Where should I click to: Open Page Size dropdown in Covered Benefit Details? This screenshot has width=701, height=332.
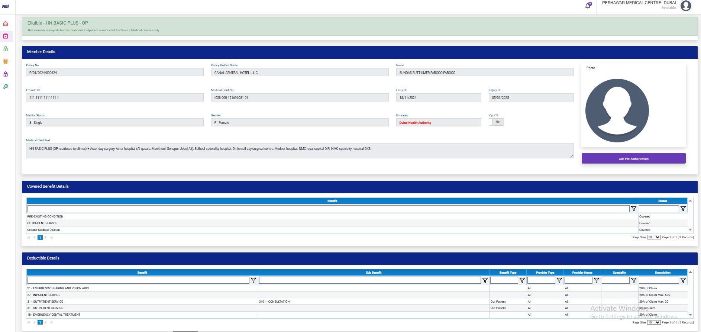point(653,237)
